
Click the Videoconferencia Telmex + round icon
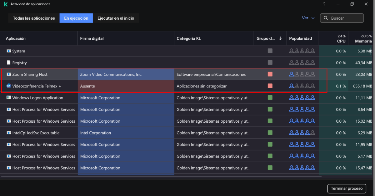click(x=9, y=86)
